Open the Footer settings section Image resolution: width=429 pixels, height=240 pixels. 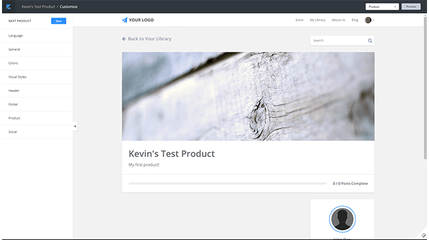[37, 104]
